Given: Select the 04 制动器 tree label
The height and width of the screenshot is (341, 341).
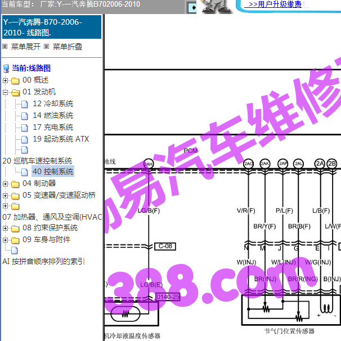Looking at the screenshot, I should coord(39,183).
